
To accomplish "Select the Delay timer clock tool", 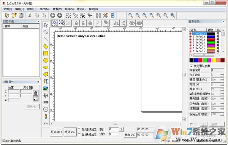I will click(46, 110).
